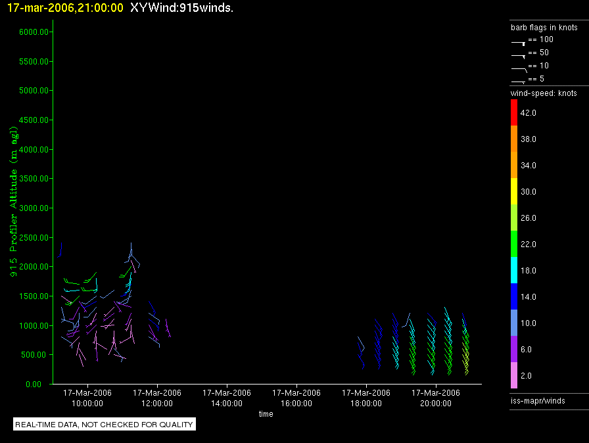589x443 pixels.
Task: Click the 10 knot barb flag legend symbol
Action: 519,70
